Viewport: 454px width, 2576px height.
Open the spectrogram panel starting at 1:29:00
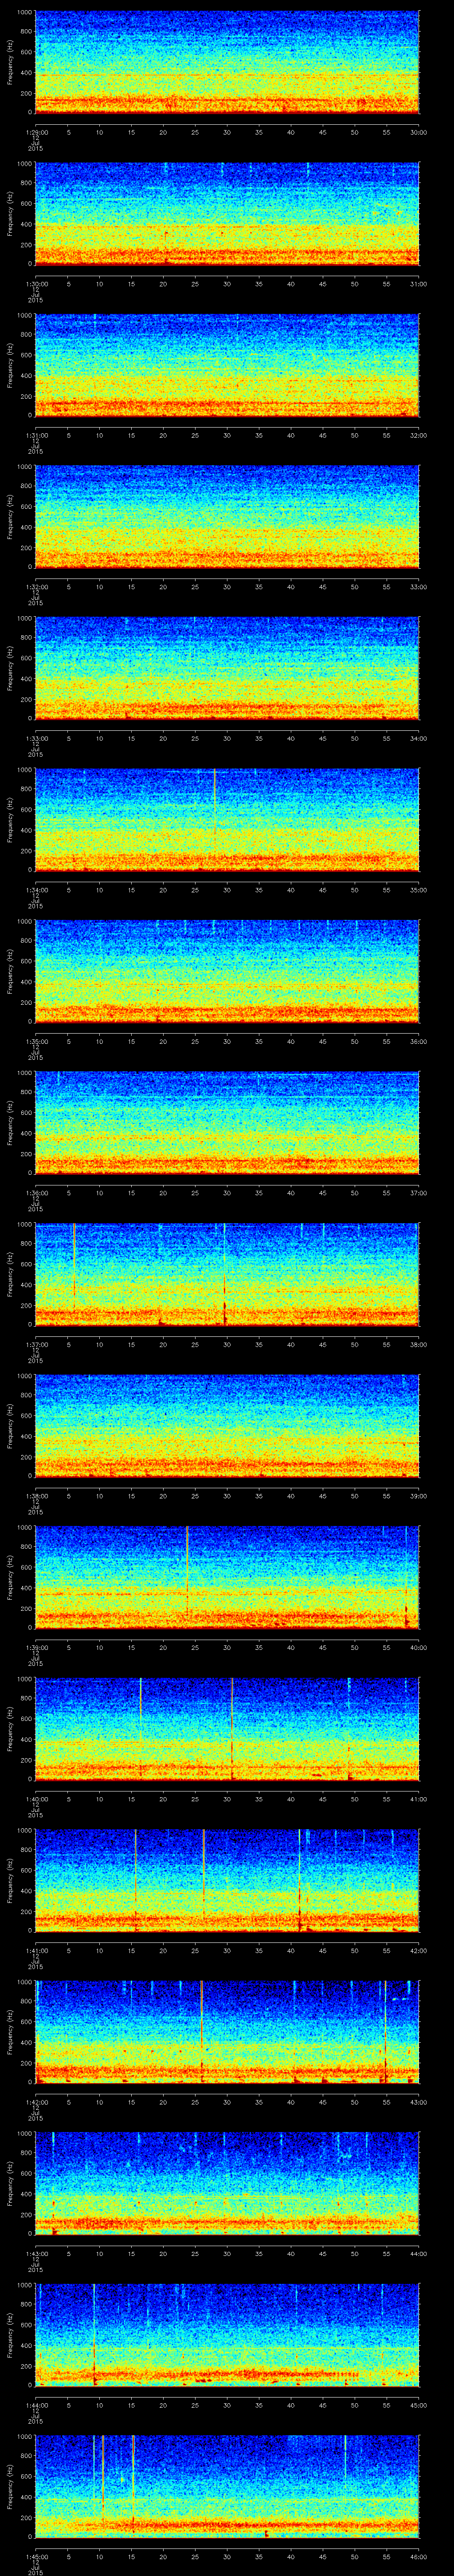[227, 62]
